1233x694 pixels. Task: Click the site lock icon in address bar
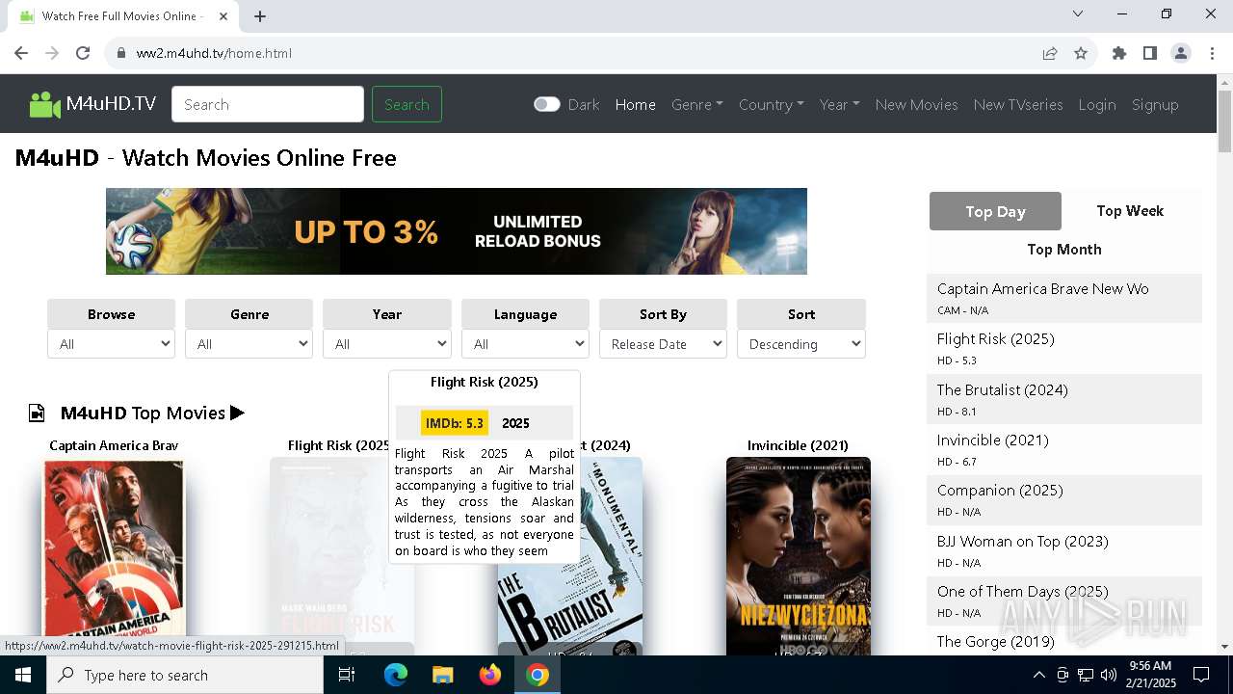pos(121,53)
